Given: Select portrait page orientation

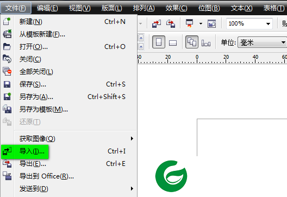Looking at the screenshot, I should 159,42.
